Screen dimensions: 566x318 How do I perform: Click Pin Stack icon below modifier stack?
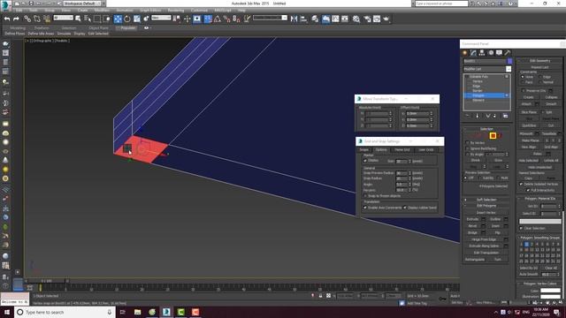coord(467,116)
